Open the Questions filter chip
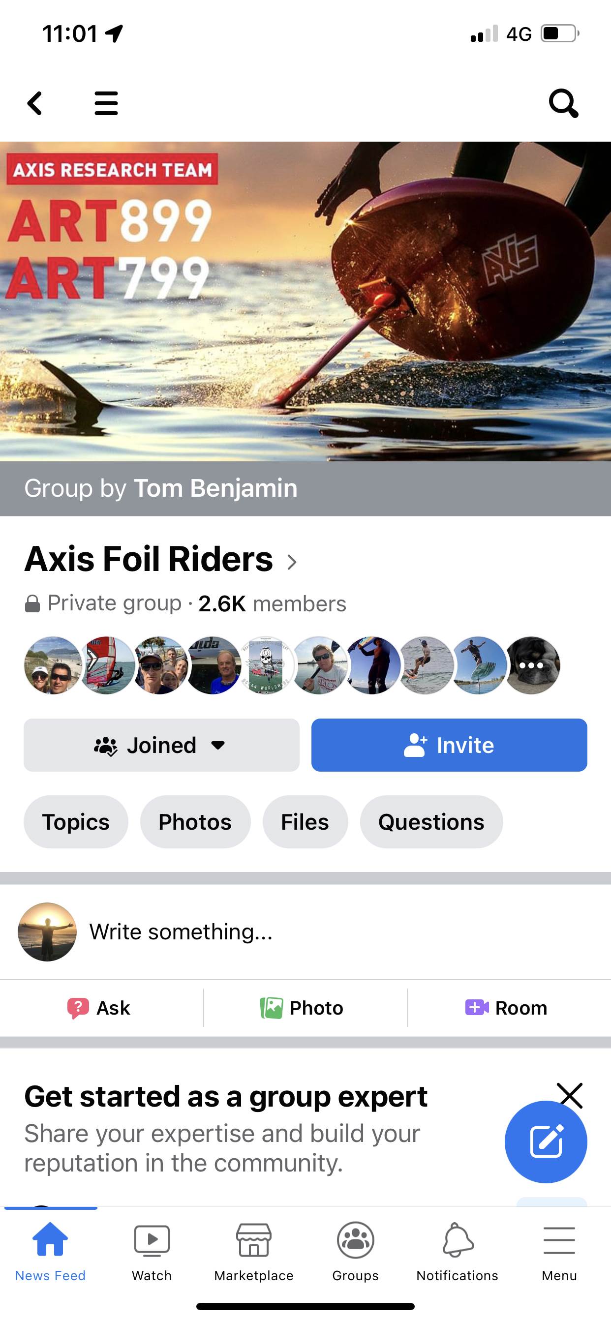 (431, 822)
